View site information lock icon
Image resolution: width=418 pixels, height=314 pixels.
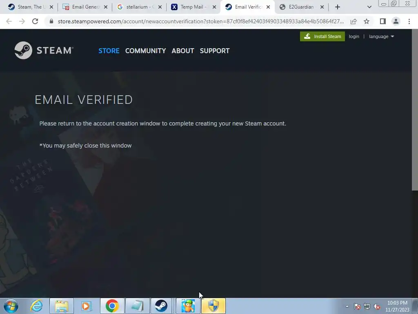[x=51, y=21]
